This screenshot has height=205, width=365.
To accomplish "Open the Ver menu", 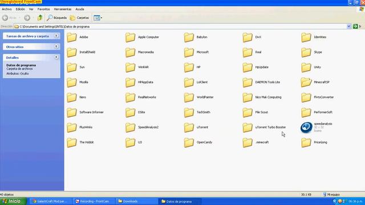I will click(x=31, y=9).
